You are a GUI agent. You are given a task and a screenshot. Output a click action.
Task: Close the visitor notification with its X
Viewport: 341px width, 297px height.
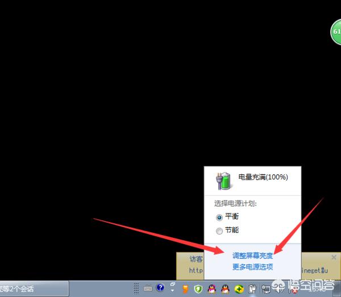click(x=334, y=257)
